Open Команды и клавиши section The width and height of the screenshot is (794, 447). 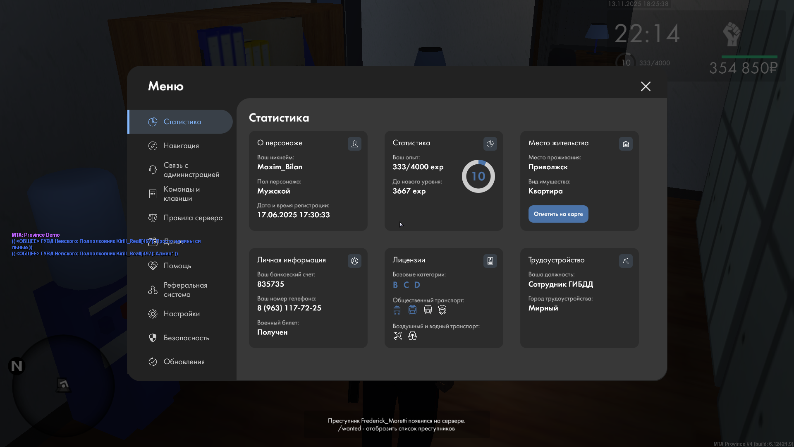pyautogui.click(x=181, y=194)
